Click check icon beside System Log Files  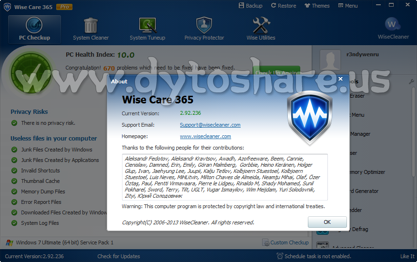click(x=14, y=223)
